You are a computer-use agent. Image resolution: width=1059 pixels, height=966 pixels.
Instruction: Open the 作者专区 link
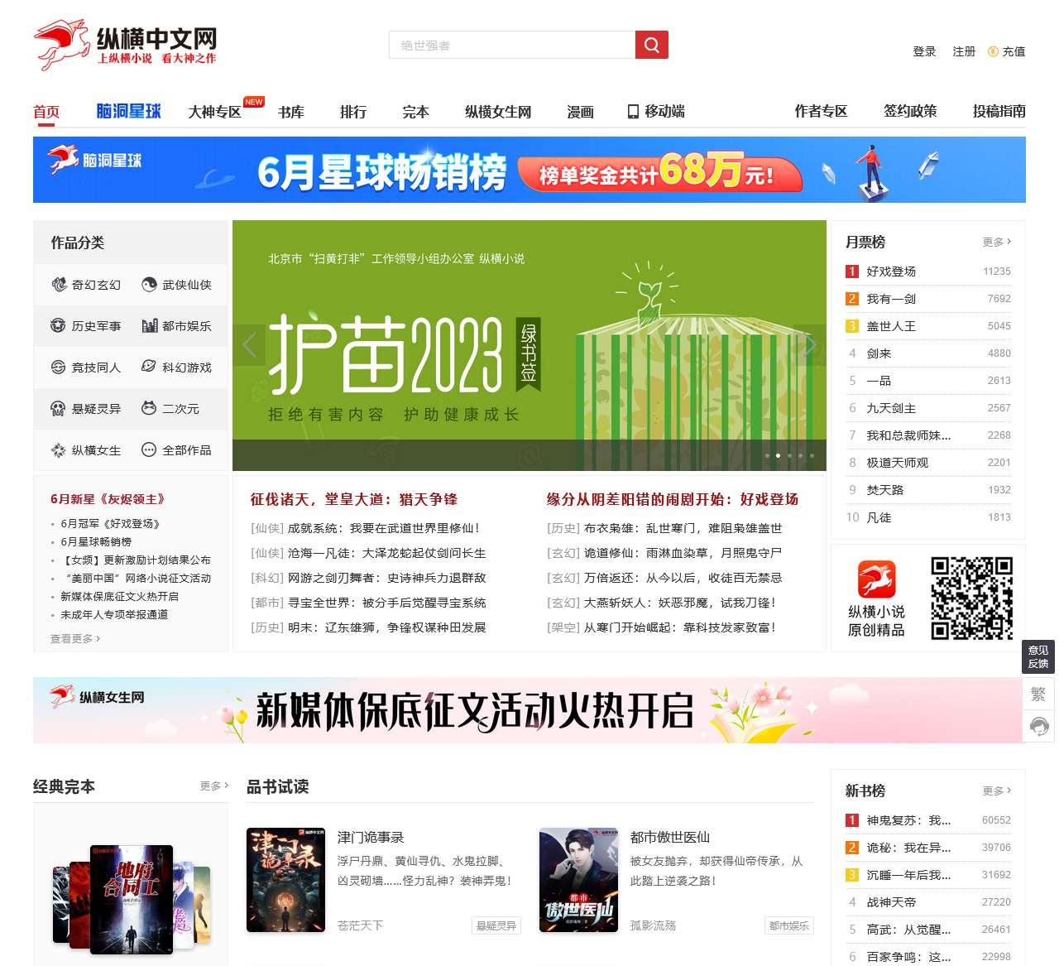(821, 111)
